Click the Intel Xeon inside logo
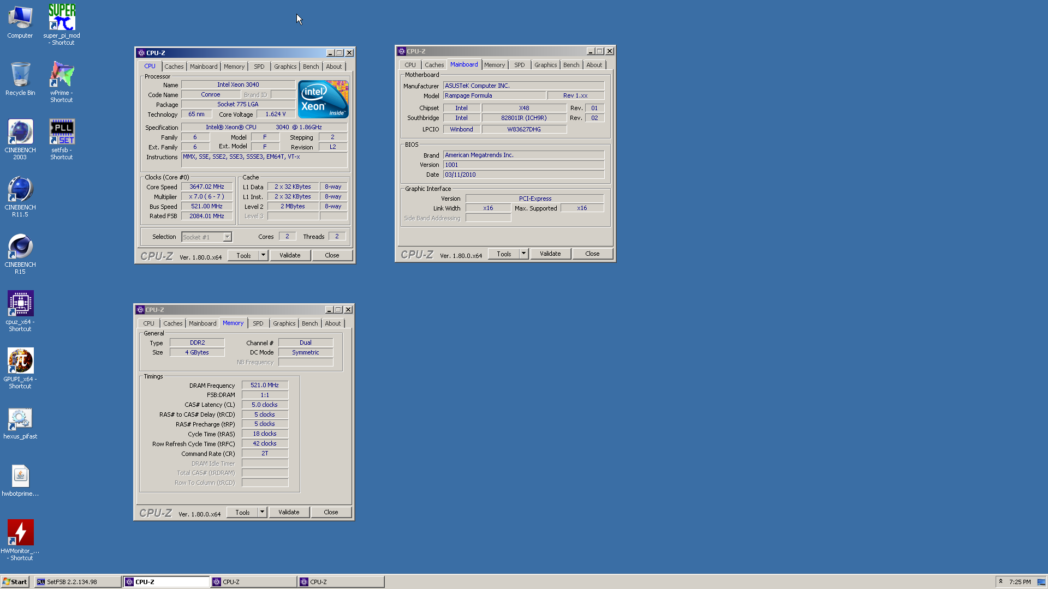 [323, 99]
